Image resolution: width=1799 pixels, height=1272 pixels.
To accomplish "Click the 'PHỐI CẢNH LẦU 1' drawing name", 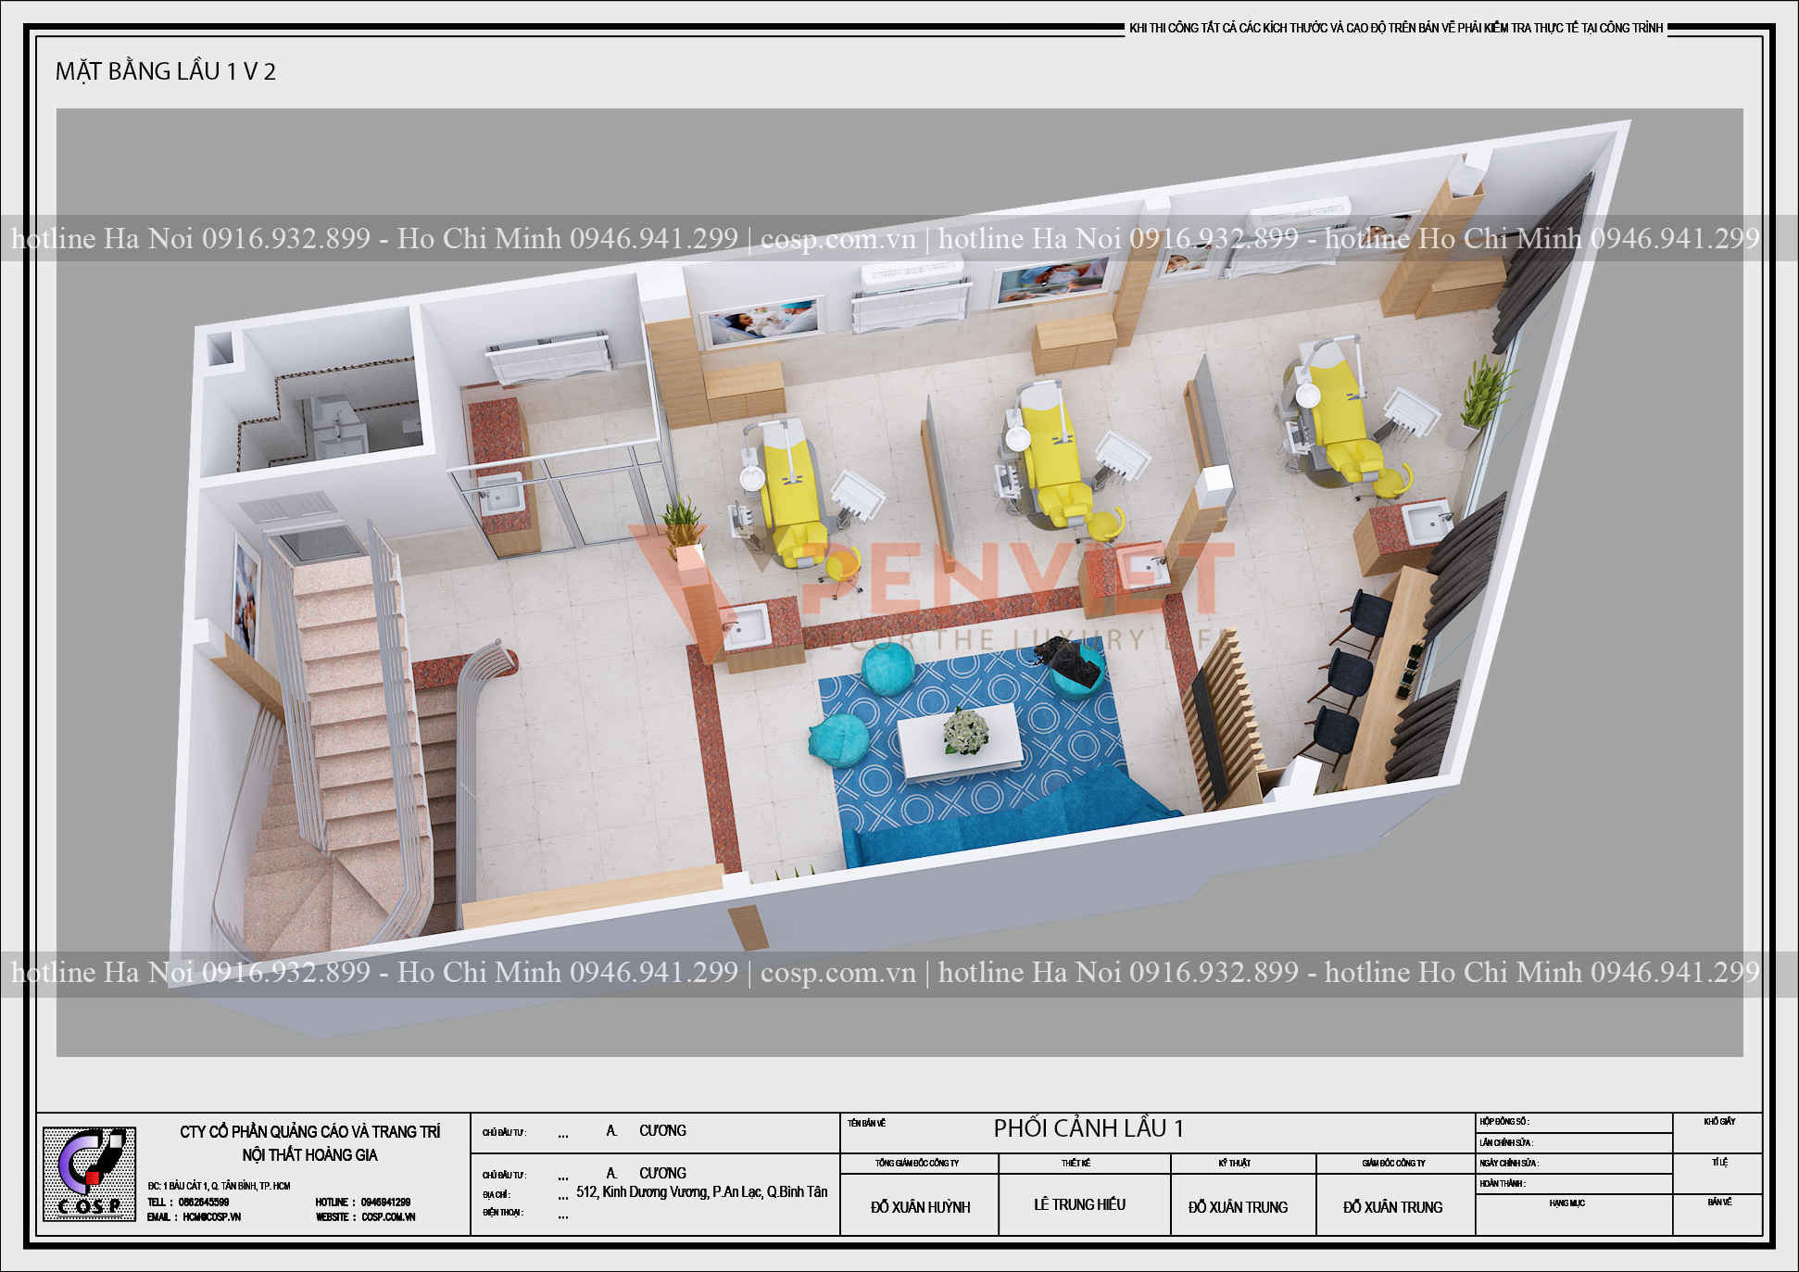I will coord(1088,1128).
